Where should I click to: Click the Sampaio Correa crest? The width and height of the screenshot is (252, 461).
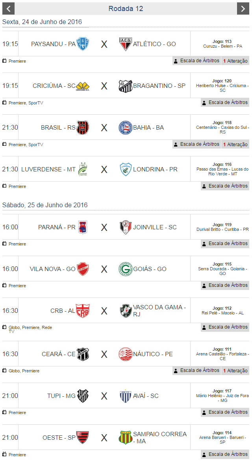point(125,437)
